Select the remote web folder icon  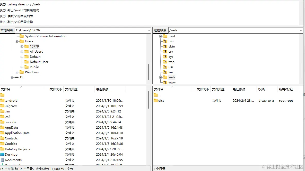[x=165, y=77]
